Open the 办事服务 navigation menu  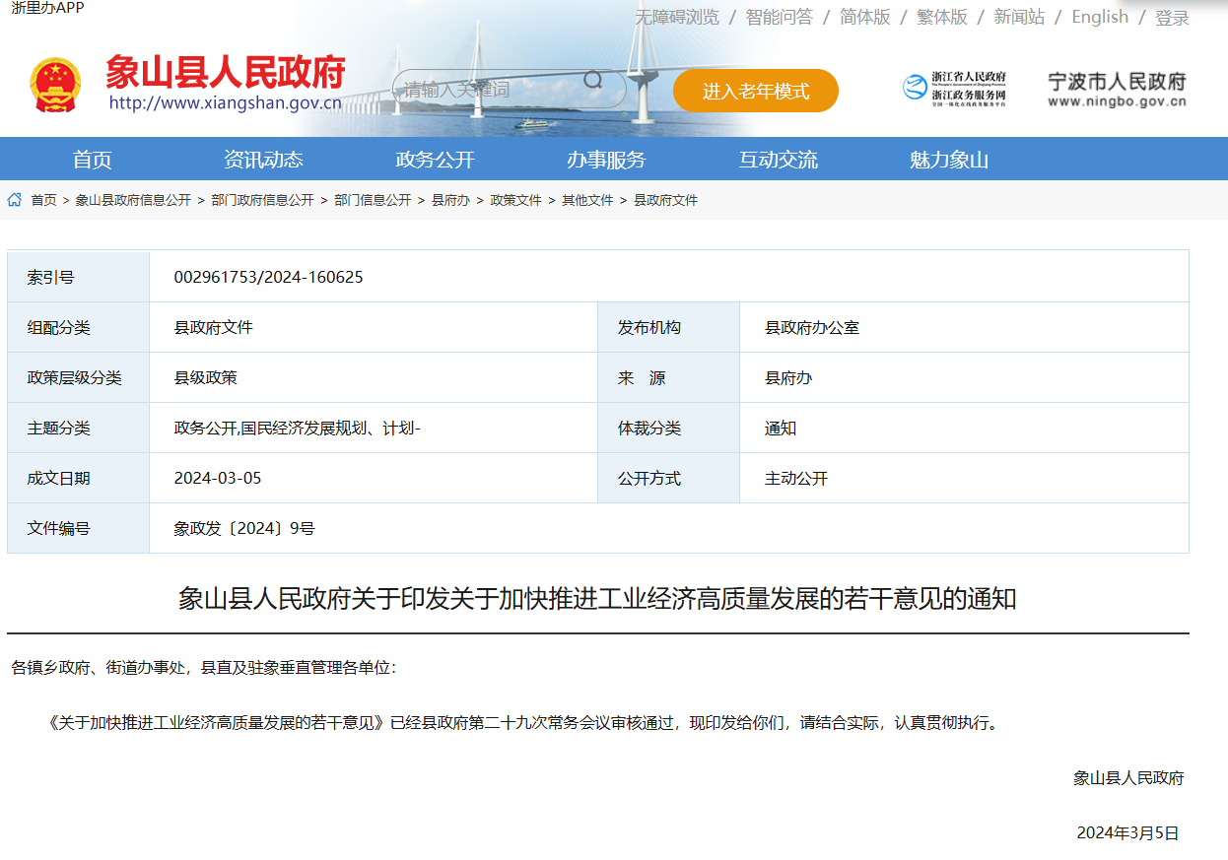(604, 159)
